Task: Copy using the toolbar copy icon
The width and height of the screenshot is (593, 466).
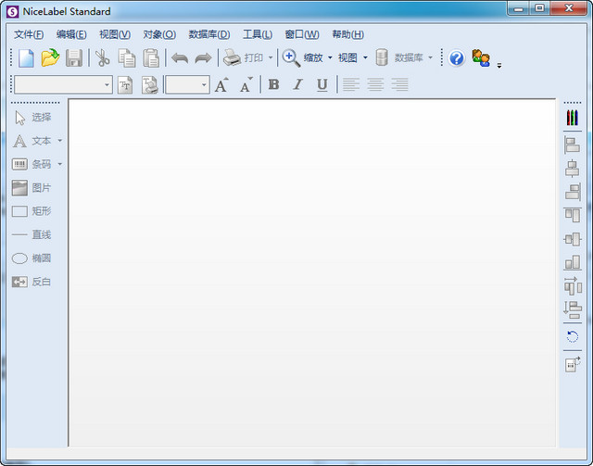Action: 127,58
